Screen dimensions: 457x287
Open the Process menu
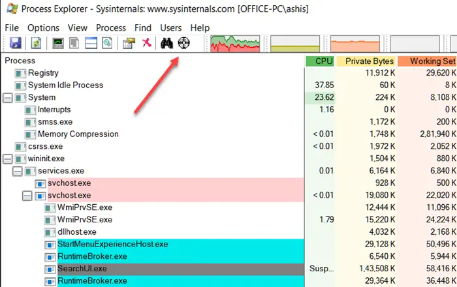(111, 27)
